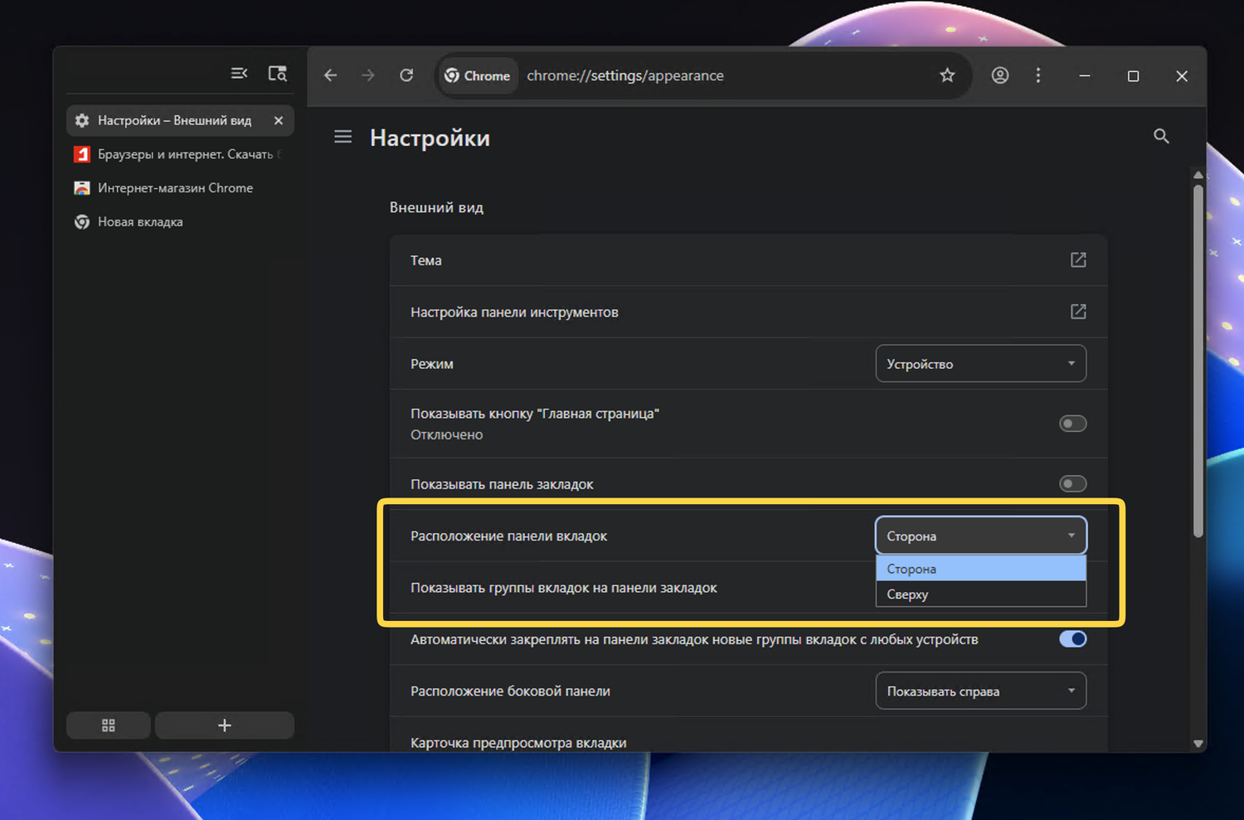Bookmark this page with the star
This screenshot has height=820, width=1244.
point(947,75)
